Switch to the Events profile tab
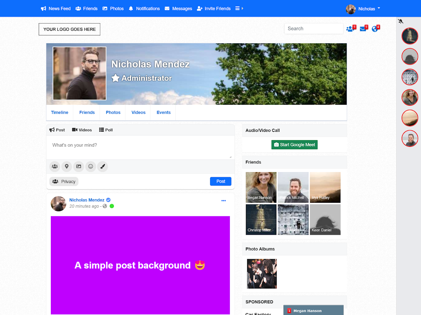The image size is (421, 315). pos(164,112)
